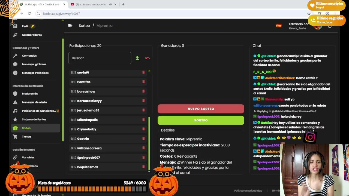The image size is (349, 196).
Task: Remove Spainpock007 participant via trash icon
Action: pyautogui.click(x=143, y=157)
